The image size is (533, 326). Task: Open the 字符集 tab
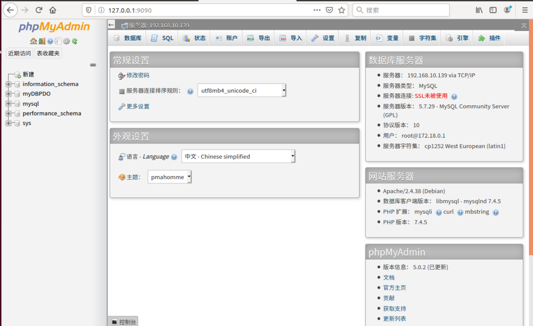tap(422, 38)
